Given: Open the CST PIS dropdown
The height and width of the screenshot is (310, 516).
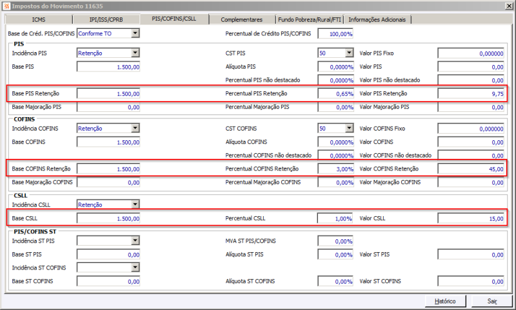Looking at the screenshot, I should click(349, 53).
